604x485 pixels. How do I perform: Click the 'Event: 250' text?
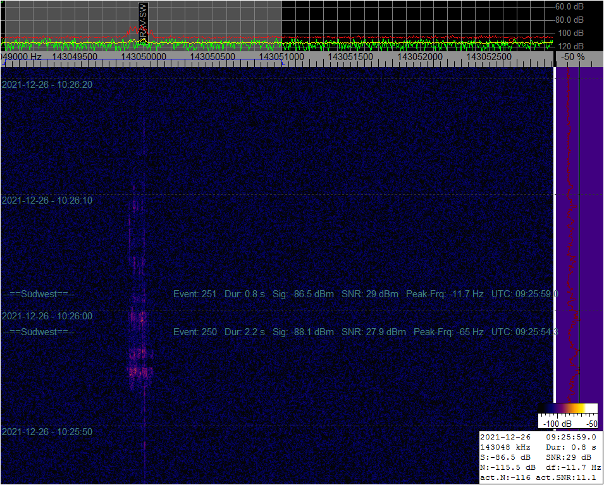click(195, 332)
